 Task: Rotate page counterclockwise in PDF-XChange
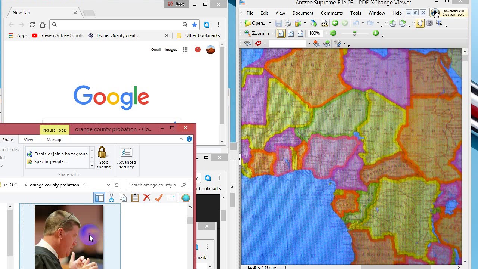393,23
